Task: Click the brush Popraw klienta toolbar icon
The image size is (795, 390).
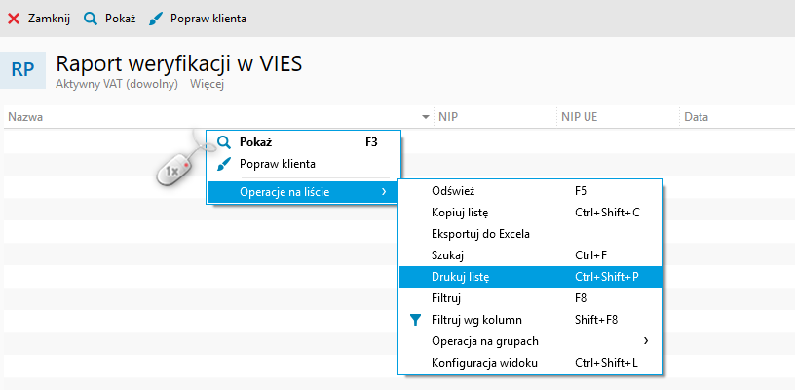Action: click(x=156, y=19)
